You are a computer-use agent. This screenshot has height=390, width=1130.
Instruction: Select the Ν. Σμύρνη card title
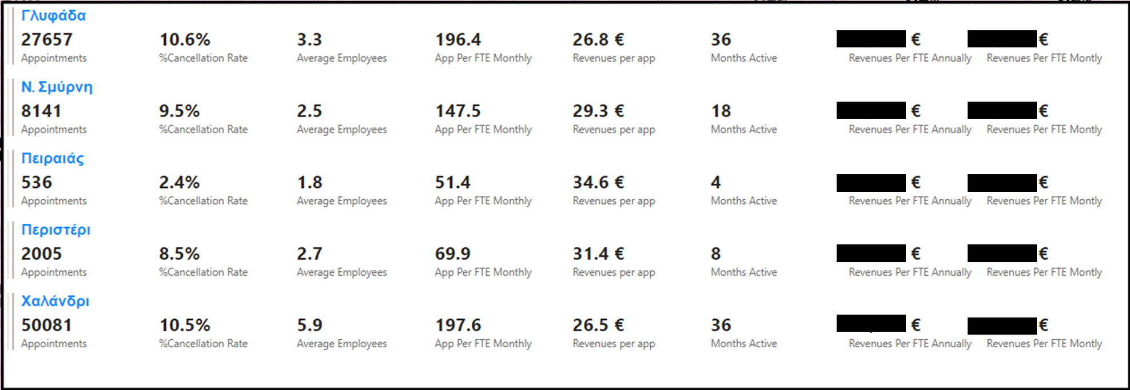pos(57,87)
